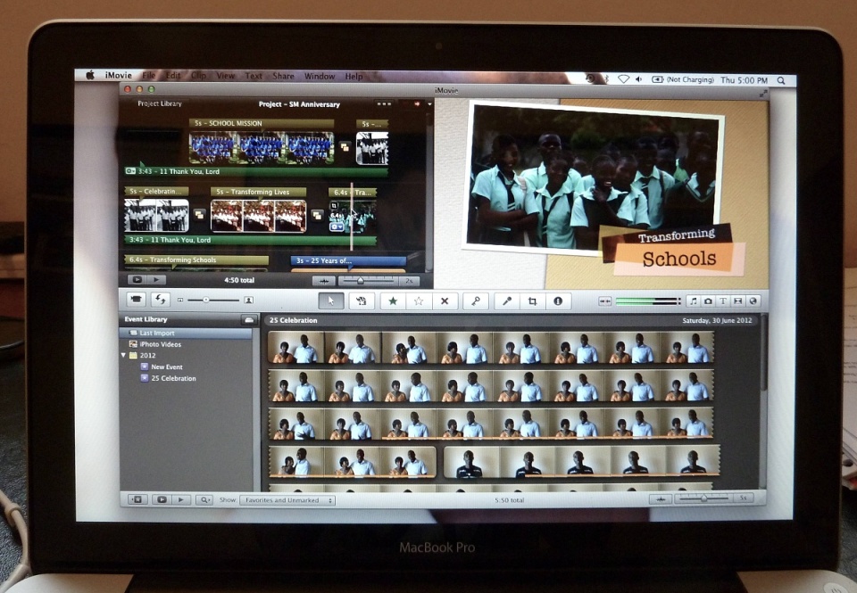
Task: Open the keyword tool with the key icon
Action: click(x=475, y=301)
